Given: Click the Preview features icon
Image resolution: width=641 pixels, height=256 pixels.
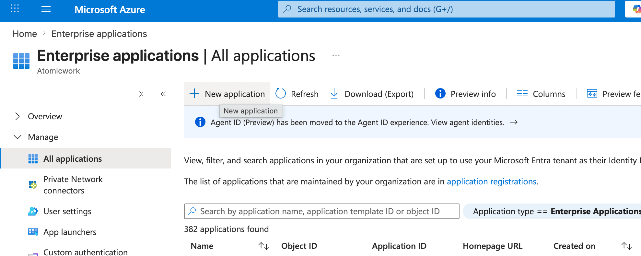Looking at the screenshot, I should click(x=592, y=93).
